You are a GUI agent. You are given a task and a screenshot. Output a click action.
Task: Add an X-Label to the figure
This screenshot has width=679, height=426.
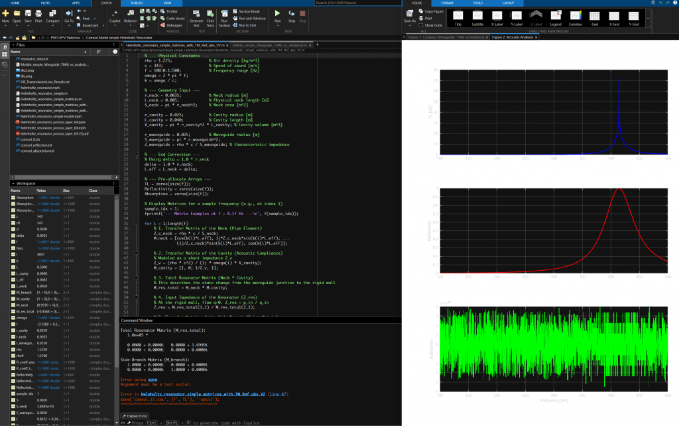[497, 18]
